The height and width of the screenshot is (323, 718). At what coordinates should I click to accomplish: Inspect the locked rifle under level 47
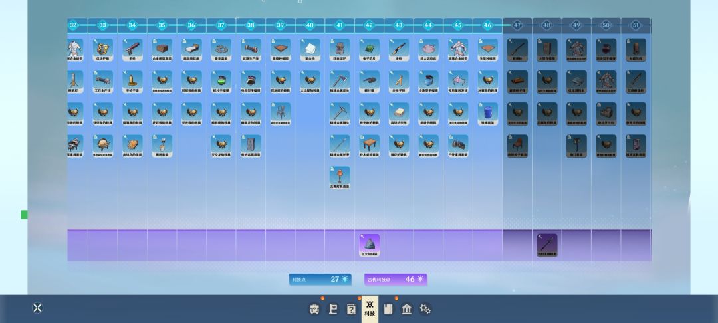click(x=517, y=50)
